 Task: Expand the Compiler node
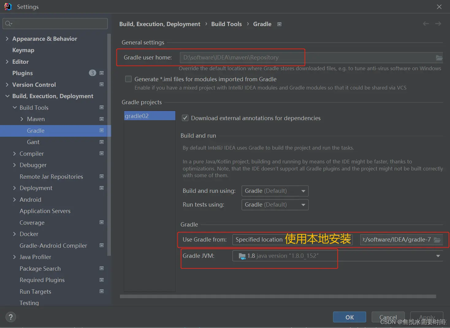click(x=14, y=154)
